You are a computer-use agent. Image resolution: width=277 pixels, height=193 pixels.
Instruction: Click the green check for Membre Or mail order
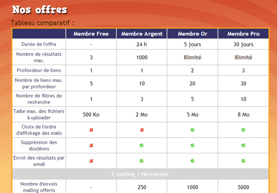[193, 130]
